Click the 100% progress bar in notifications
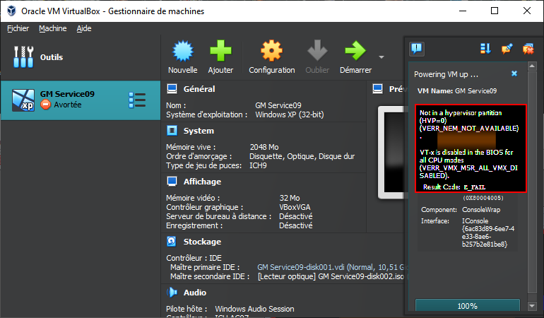This screenshot has width=544, height=318. [x=467, y=306]
